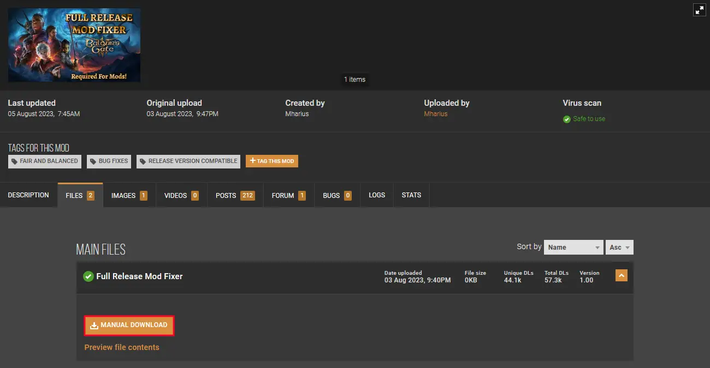710x368 pixels.
Task: Click the MAIN FILES heading
Action: (x=101, y=250)
